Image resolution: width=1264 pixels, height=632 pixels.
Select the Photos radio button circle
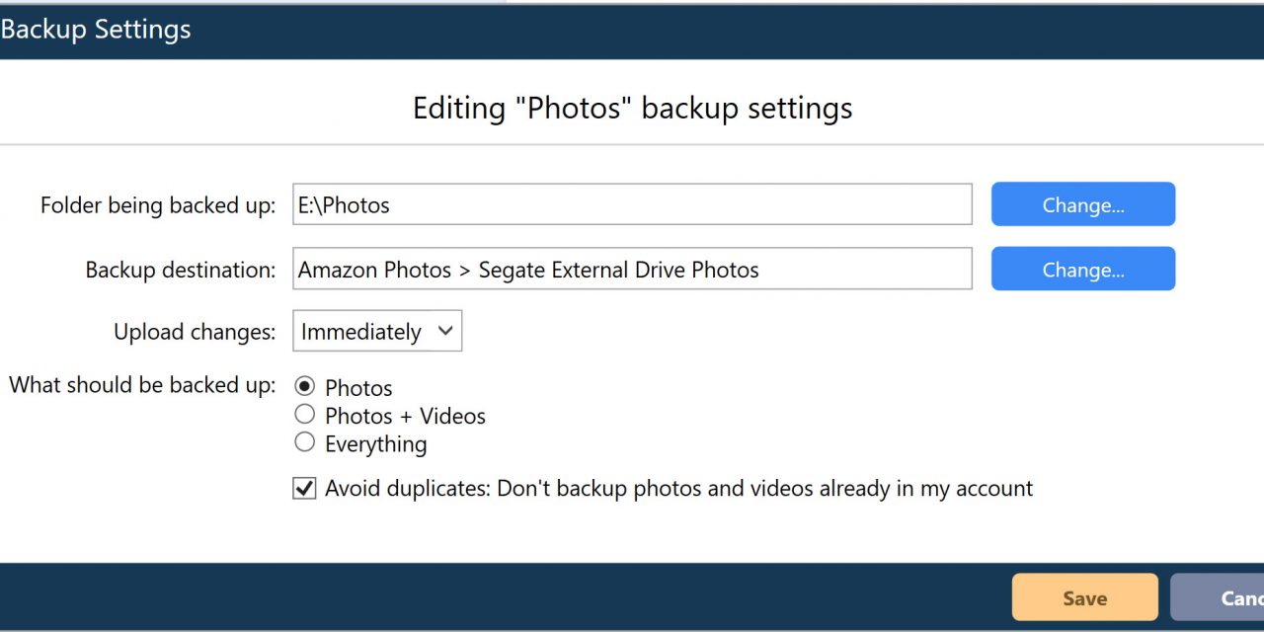click(305, 387)
